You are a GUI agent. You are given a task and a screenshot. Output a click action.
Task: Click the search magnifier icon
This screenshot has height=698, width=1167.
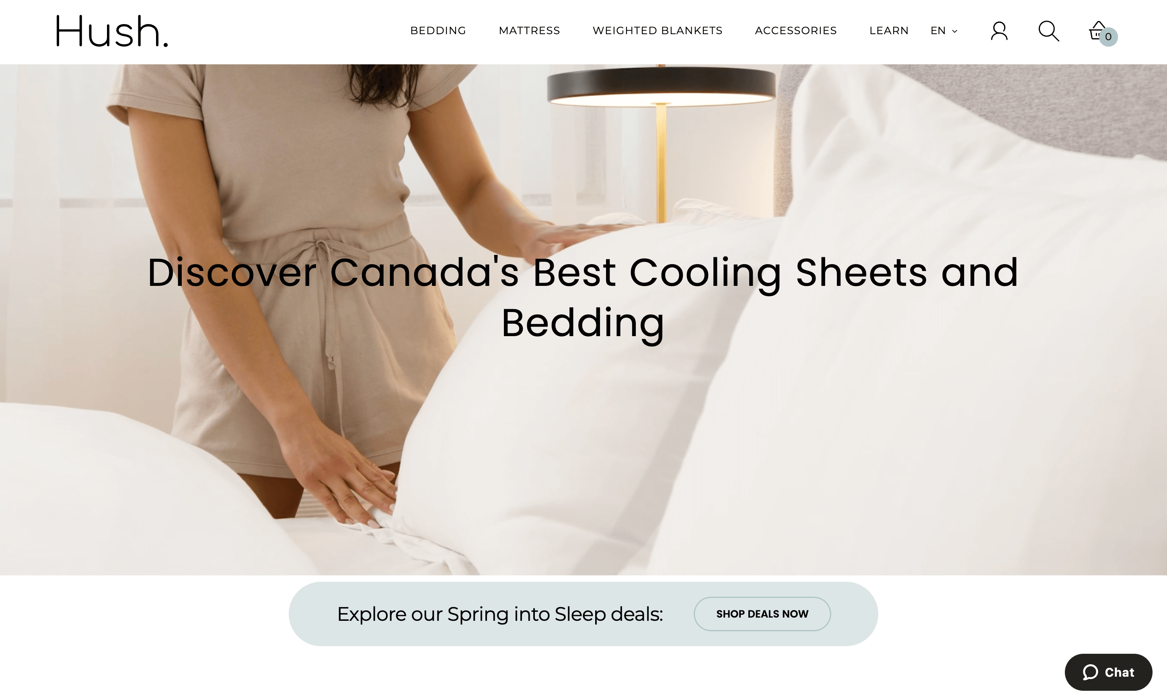[x=1049, y=31]
